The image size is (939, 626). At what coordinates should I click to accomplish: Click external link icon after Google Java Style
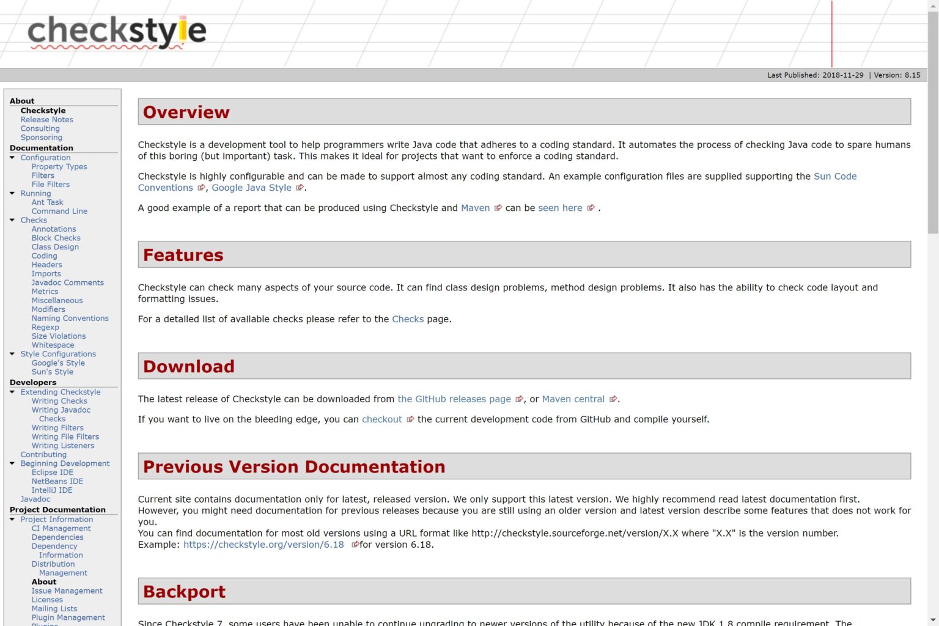coord(300,188)
